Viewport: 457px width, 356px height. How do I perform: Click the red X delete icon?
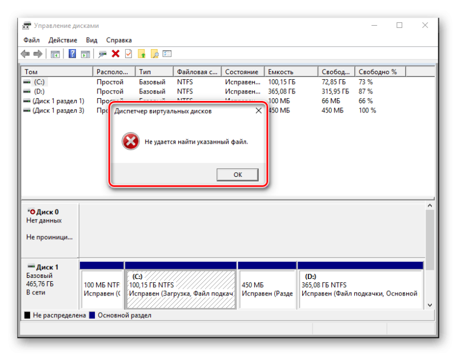click(x=116, y=54)
